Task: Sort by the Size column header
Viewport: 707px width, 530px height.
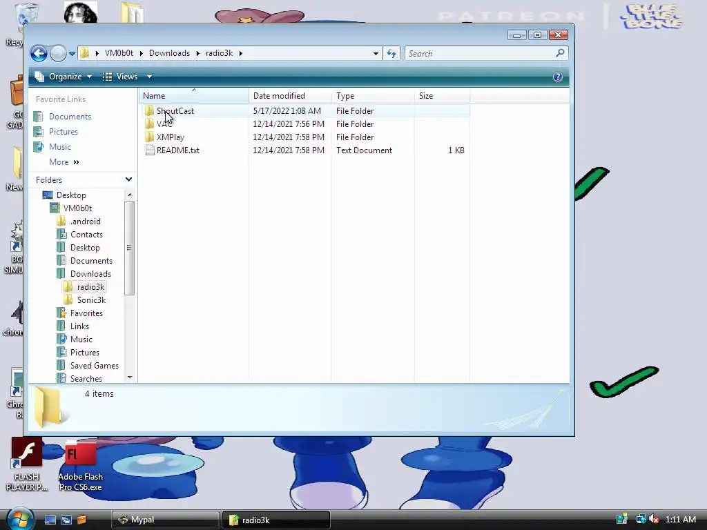Action: [x=442, y=95]
